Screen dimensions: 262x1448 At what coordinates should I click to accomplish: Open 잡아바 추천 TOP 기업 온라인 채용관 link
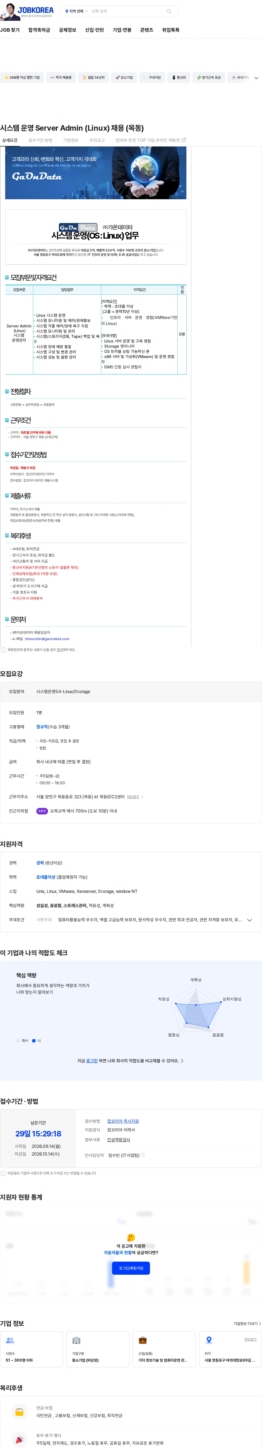tap(150, 140)
